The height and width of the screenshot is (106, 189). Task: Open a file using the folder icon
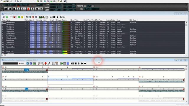coord(4,1)
